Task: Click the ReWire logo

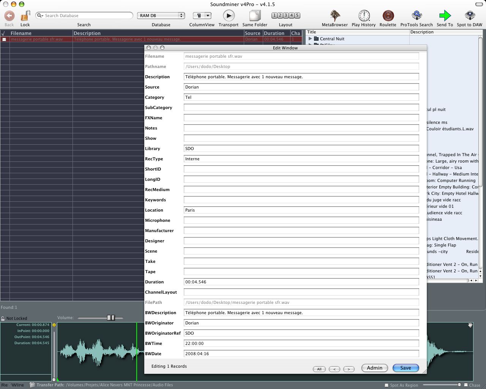Action: click(x=13, y=385)
